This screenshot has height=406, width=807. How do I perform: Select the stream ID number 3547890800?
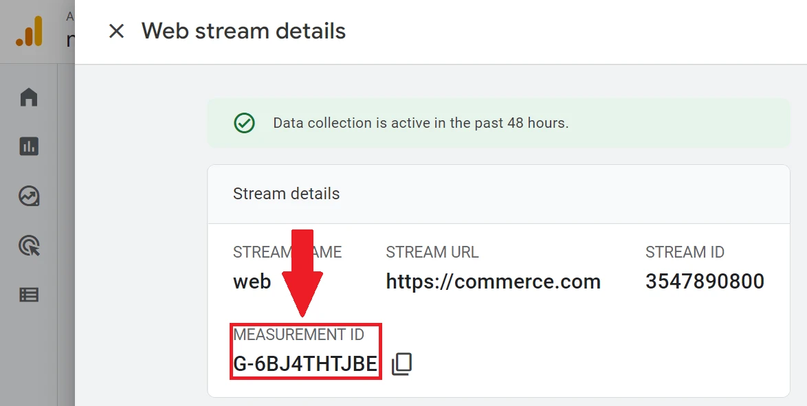[705, 281]
